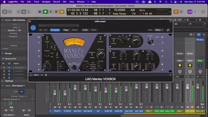Screen dimensions: 208x117
Task: Open the Edit menu
Action: pyautogui.click(x=29, y=2)
